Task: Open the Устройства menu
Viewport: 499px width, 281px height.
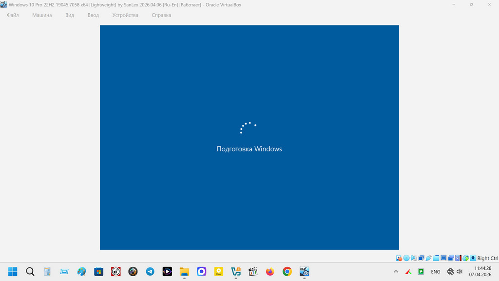Action: coord(125,15)
